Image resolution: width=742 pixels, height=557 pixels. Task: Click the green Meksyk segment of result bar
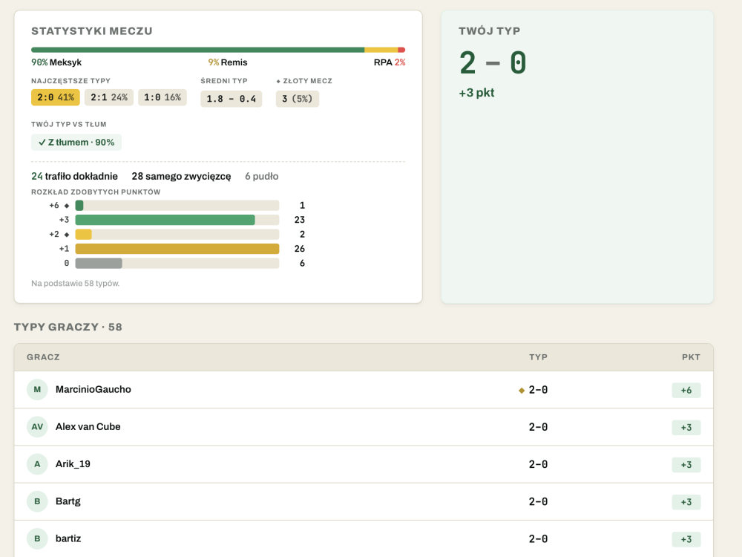click(198, 50)
